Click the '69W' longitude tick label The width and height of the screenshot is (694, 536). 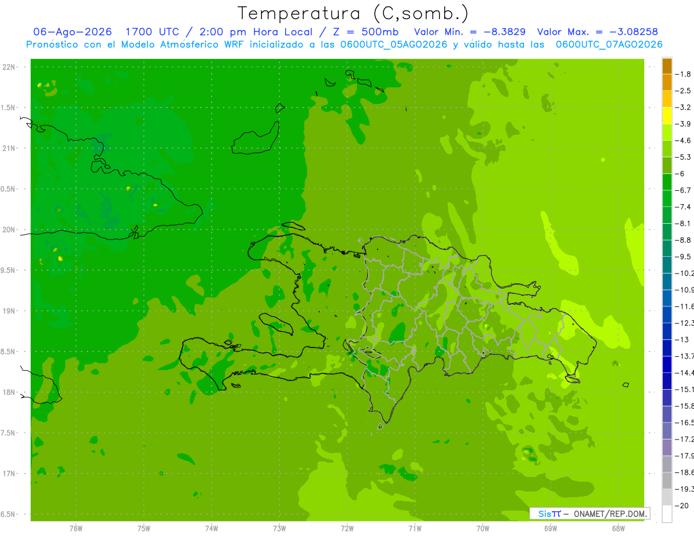pos(551,528)
